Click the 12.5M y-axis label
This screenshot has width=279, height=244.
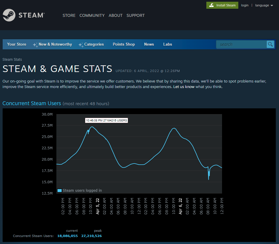tap(47, 193)
